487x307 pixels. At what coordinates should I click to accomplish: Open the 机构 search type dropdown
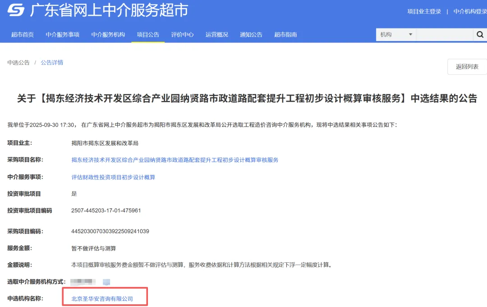(395, 34)
